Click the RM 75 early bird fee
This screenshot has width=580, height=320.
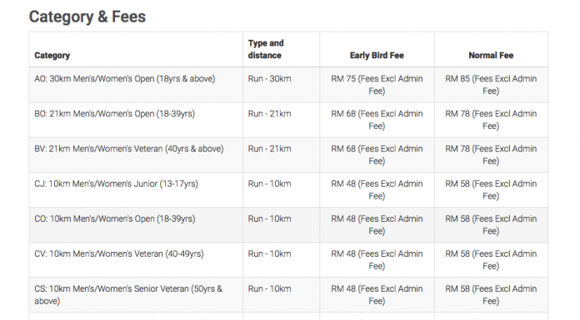click(x=377, y=85)
